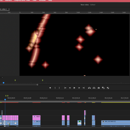Click timecode 00;10;40;18 on the timeline ruler
This screenshot has height=130, width=130.
[x=76, y=98]
